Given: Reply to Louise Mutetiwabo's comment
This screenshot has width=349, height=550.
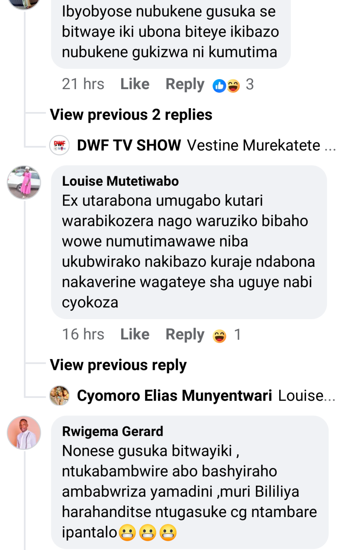Looking at the screenshot, I should click(x=185, y=334).
